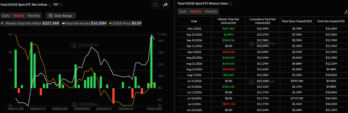Click the red outflow bar near 2026/06/12

click(114, 96)
